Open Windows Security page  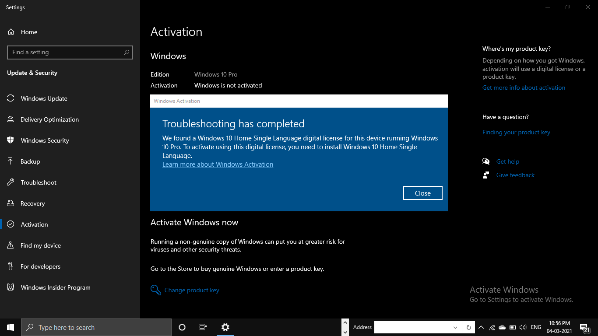(45, 140)
